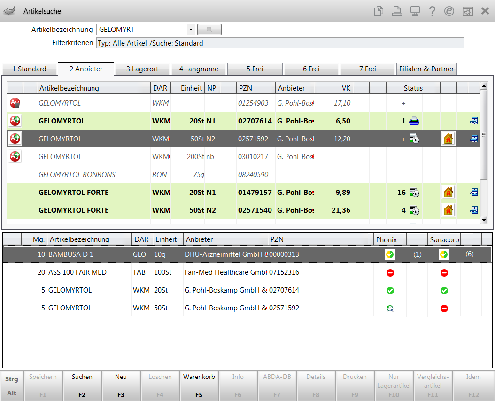
Task: Click the magnifier search button
Action: (x=209, y=30)
